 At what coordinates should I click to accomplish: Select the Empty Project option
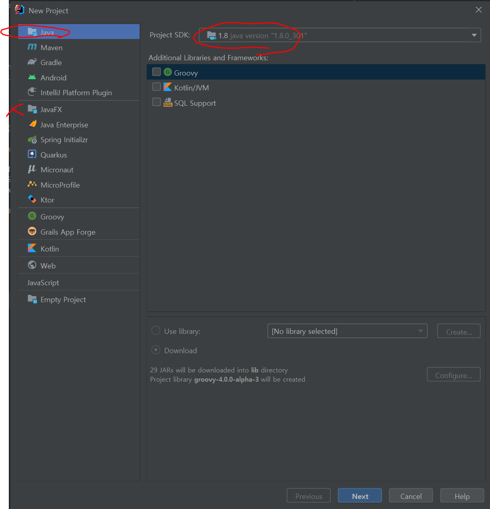(x=79, y=299)
